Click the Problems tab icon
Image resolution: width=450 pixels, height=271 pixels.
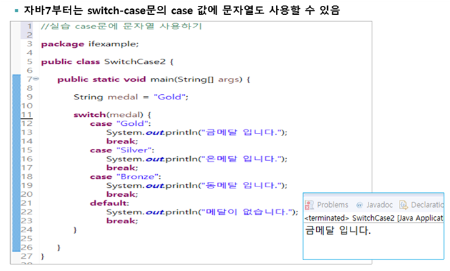309,205
